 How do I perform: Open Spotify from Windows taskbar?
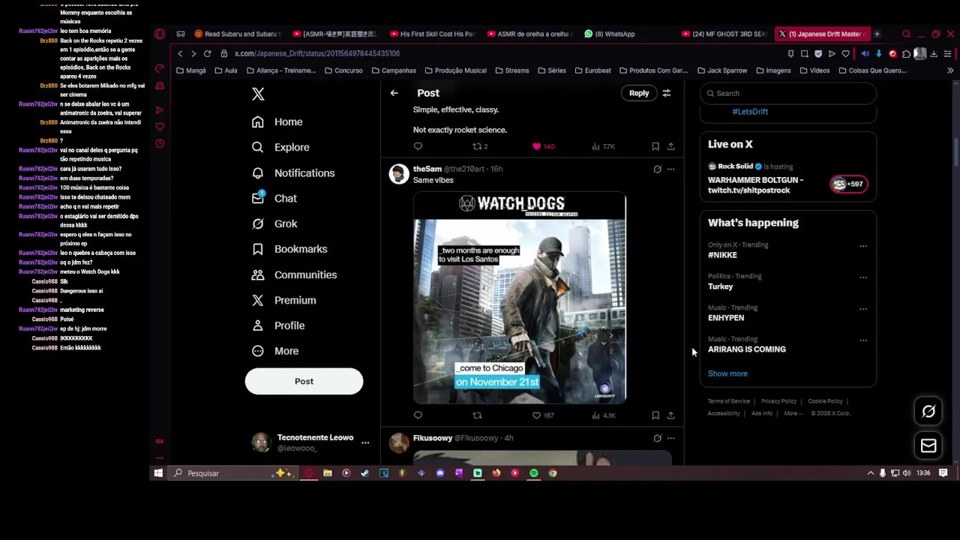click(533, 473)
